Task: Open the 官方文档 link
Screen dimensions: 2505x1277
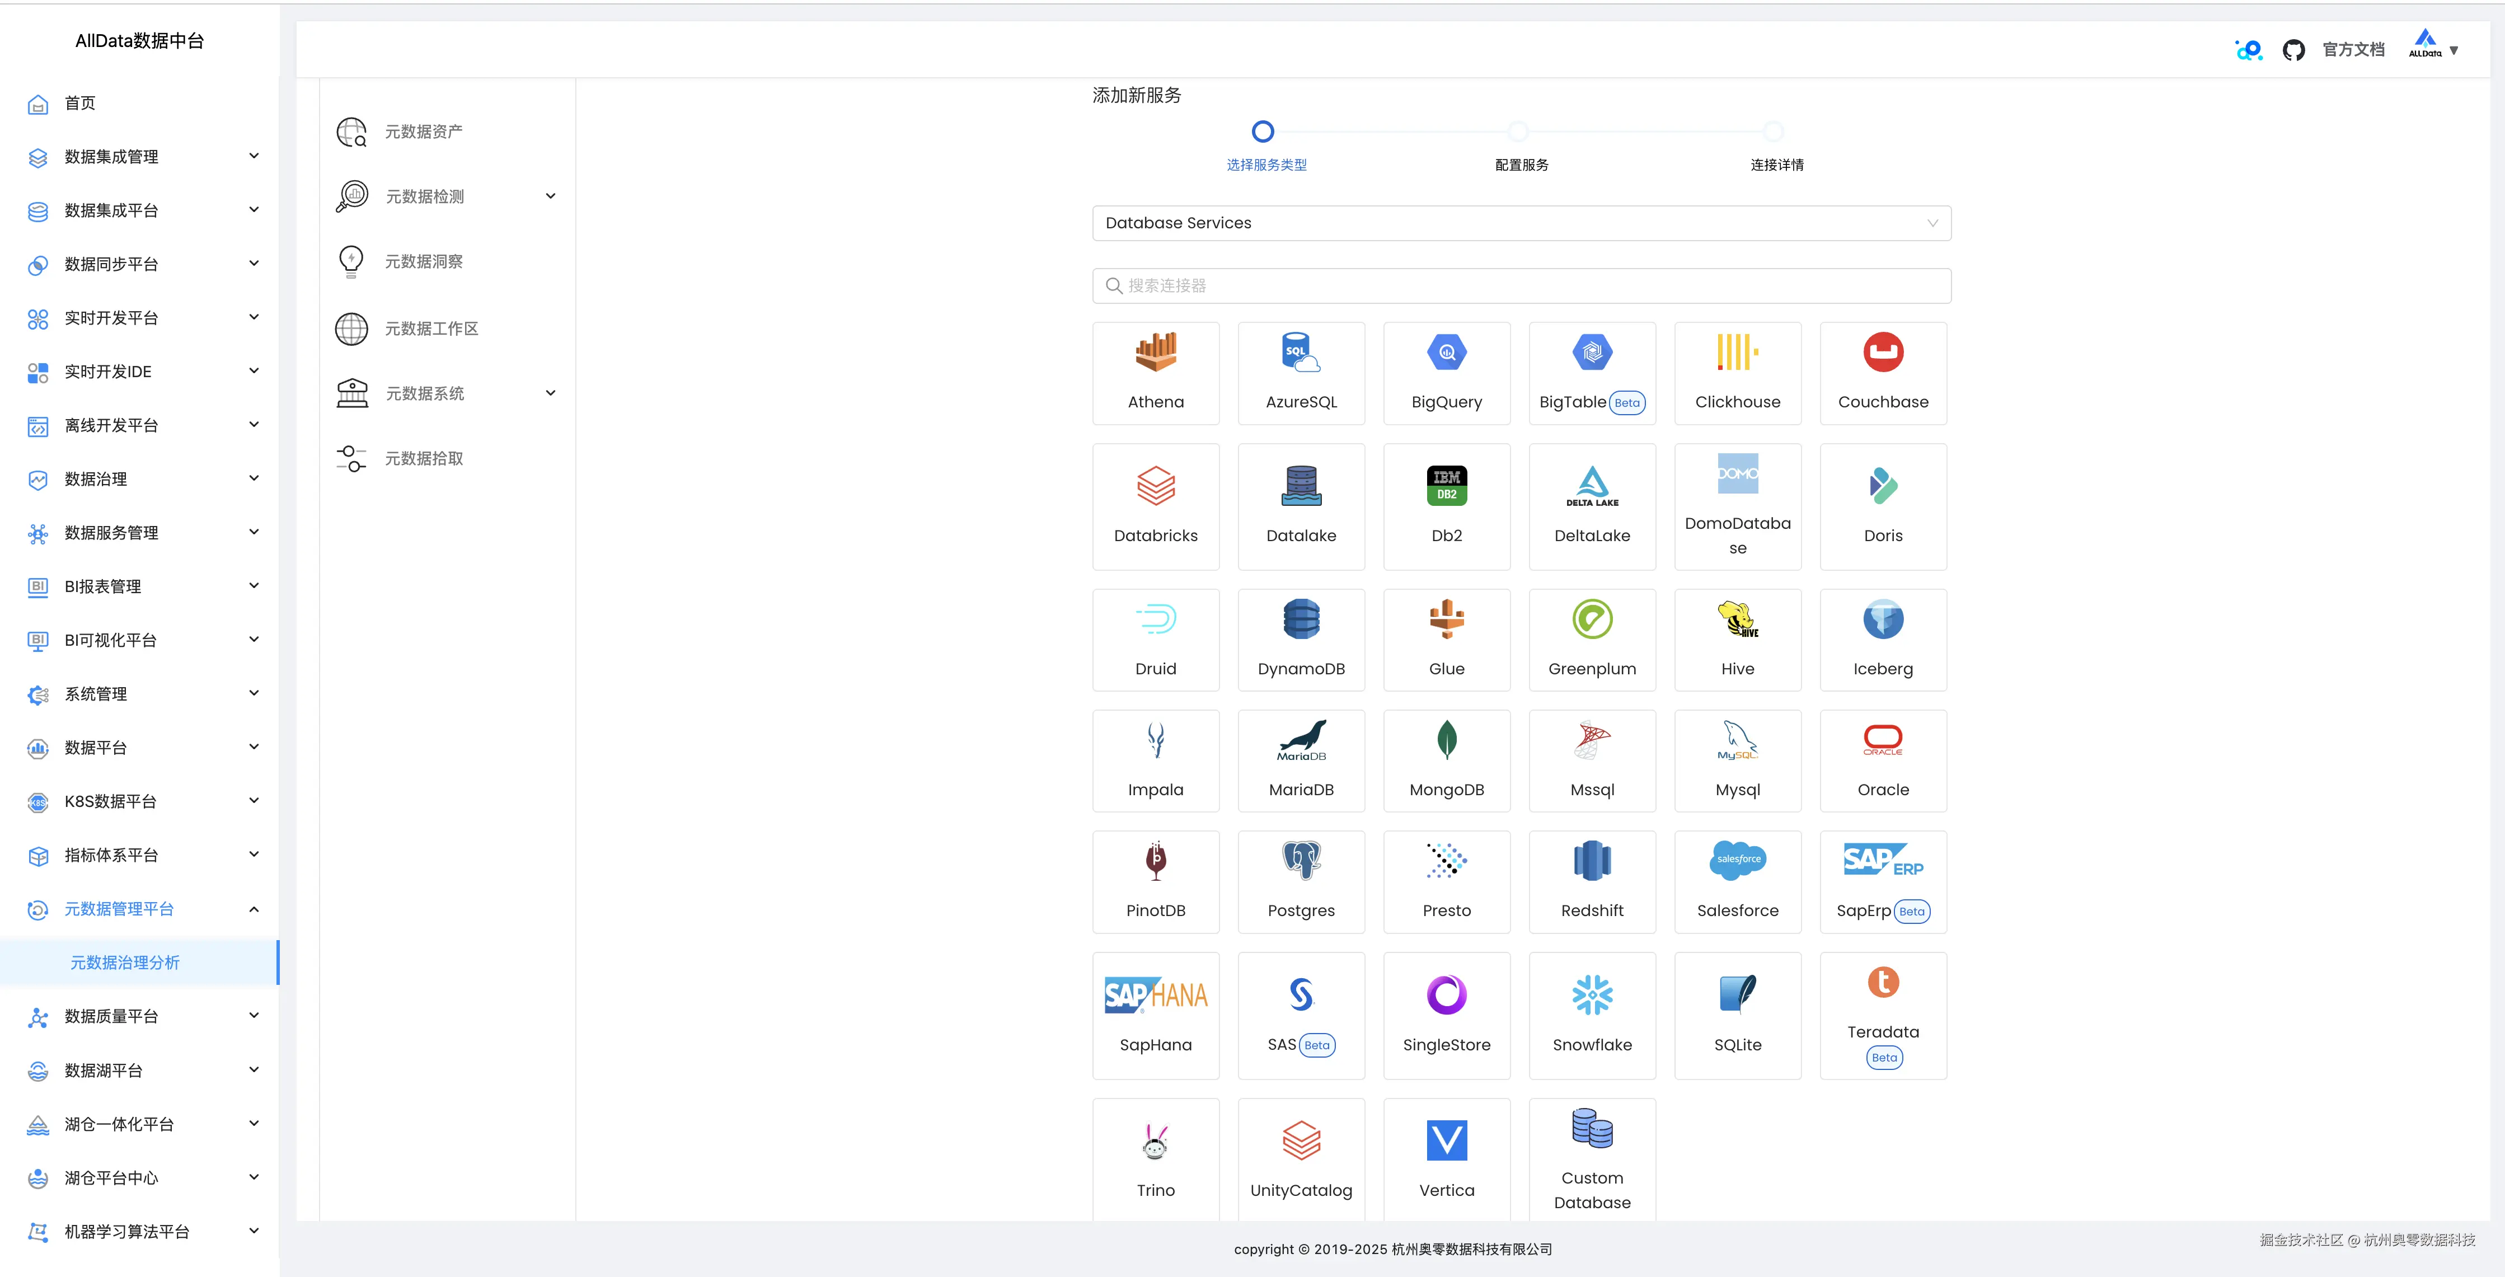Action: click(2353, 50)
